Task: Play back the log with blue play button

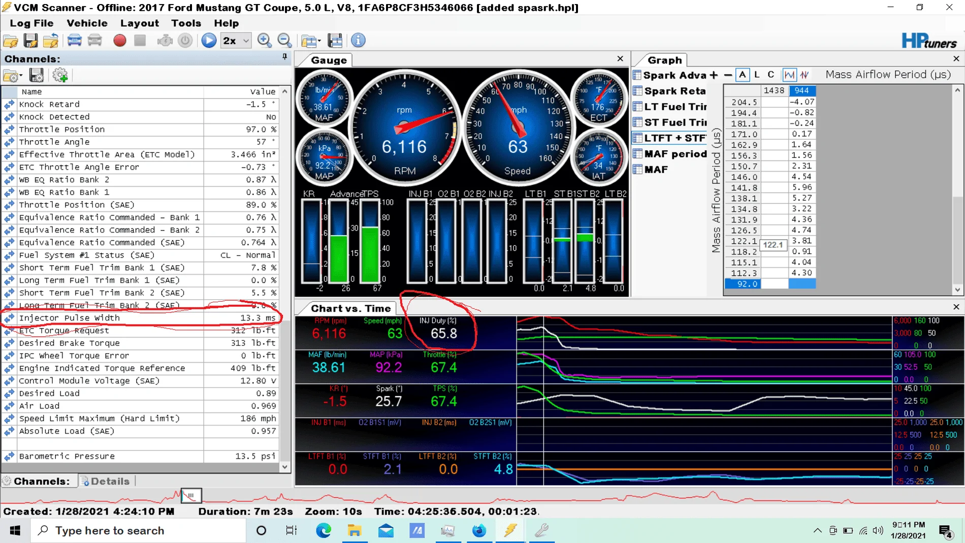Action: click(209, 41)
